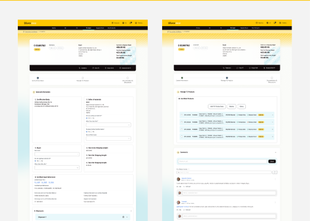
Task: Select the active highlighted nav tab on right page
Action: point(233,28)
